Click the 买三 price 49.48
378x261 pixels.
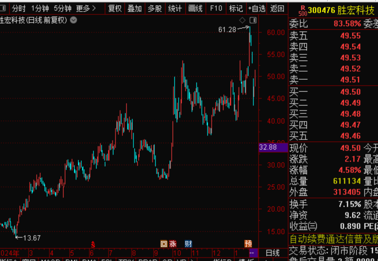pyautogui.click(x=350, y=114)
